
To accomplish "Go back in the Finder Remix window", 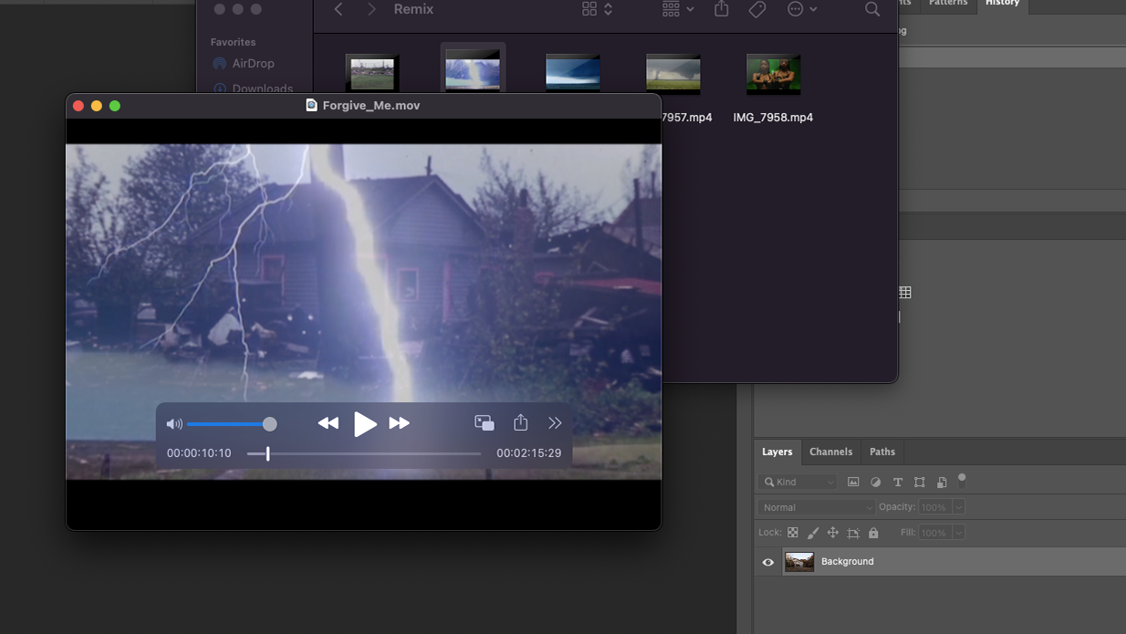I will point(339,9).
